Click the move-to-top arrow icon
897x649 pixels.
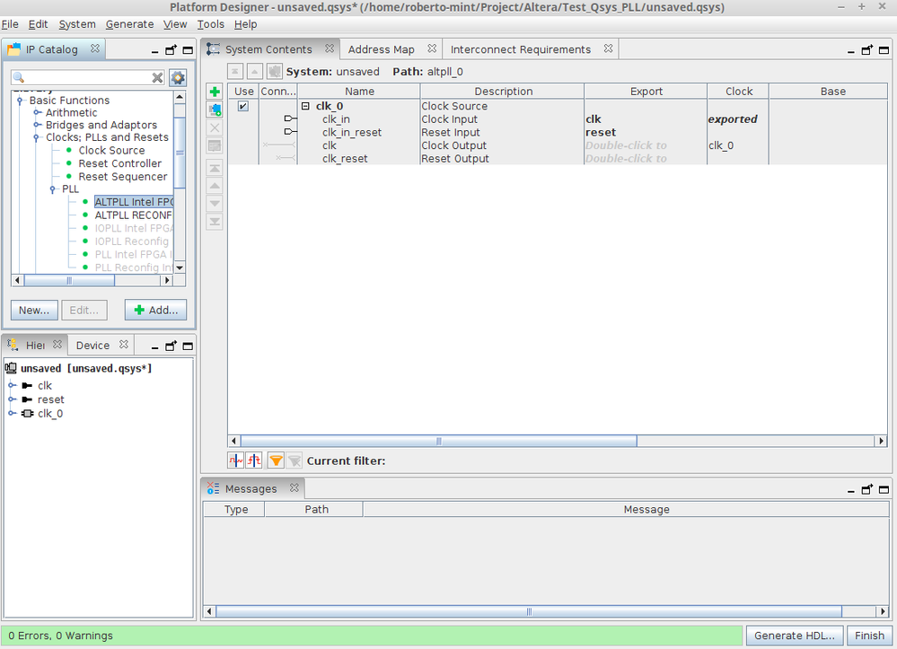pyautogui.click(x=215, y=168)
